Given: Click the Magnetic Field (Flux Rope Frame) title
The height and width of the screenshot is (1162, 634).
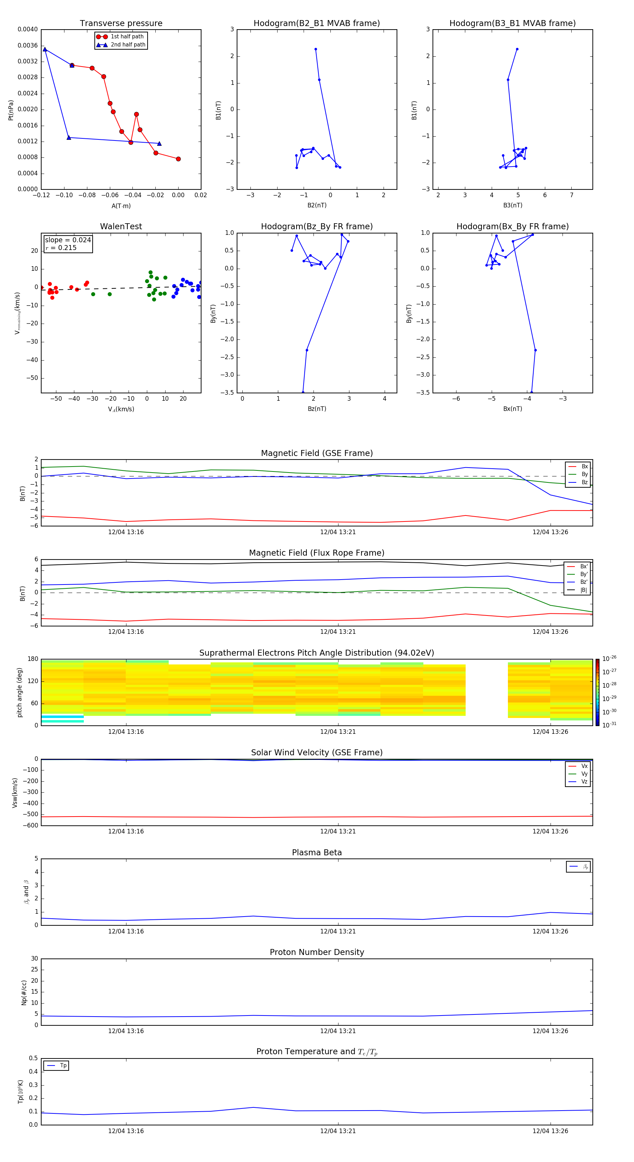Looking at the screenshot, I should [317, 553].
